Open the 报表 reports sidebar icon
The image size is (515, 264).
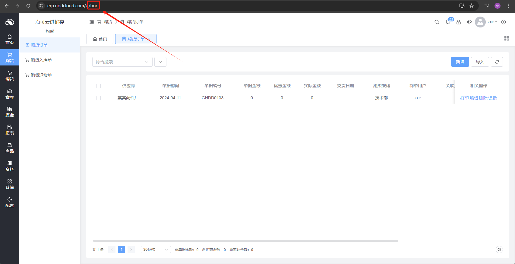click(10, 130)
